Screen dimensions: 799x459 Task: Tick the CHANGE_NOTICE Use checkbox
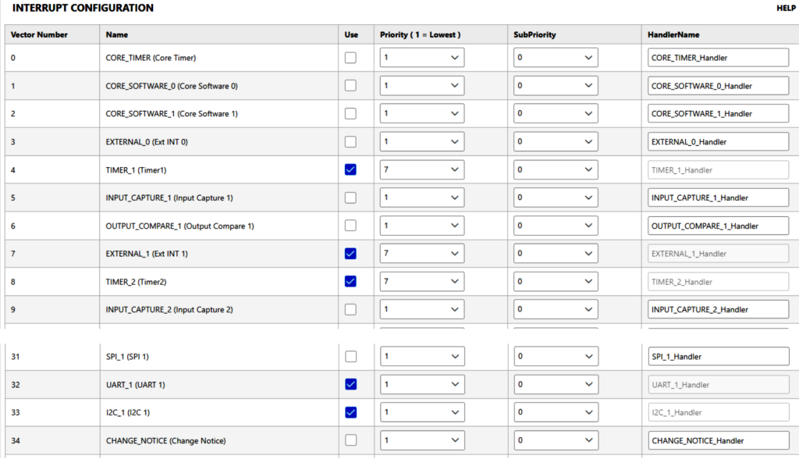(350, 440)
